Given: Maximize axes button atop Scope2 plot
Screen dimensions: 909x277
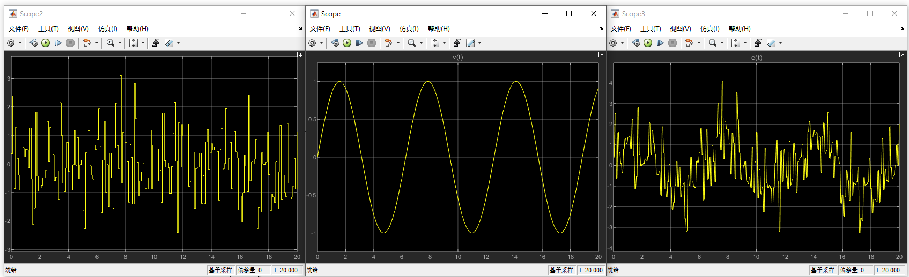Looking at the screenshot, I should [x=300, y=55].
